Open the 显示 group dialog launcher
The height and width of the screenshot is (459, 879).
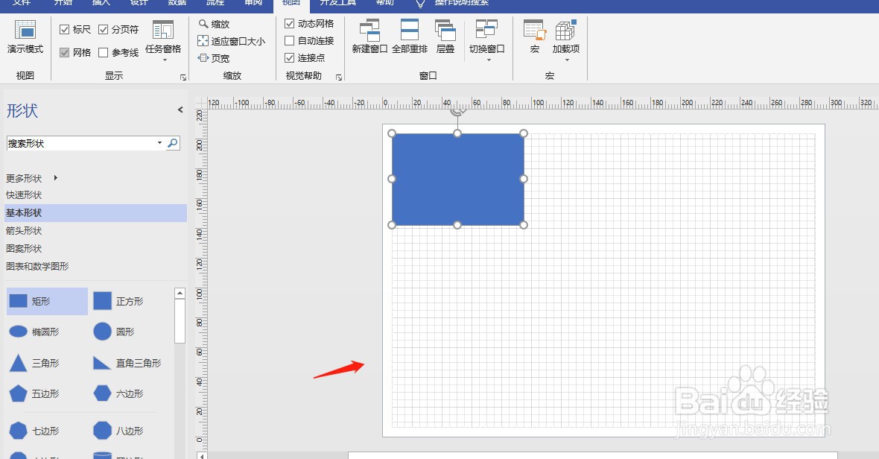point(183,77)
